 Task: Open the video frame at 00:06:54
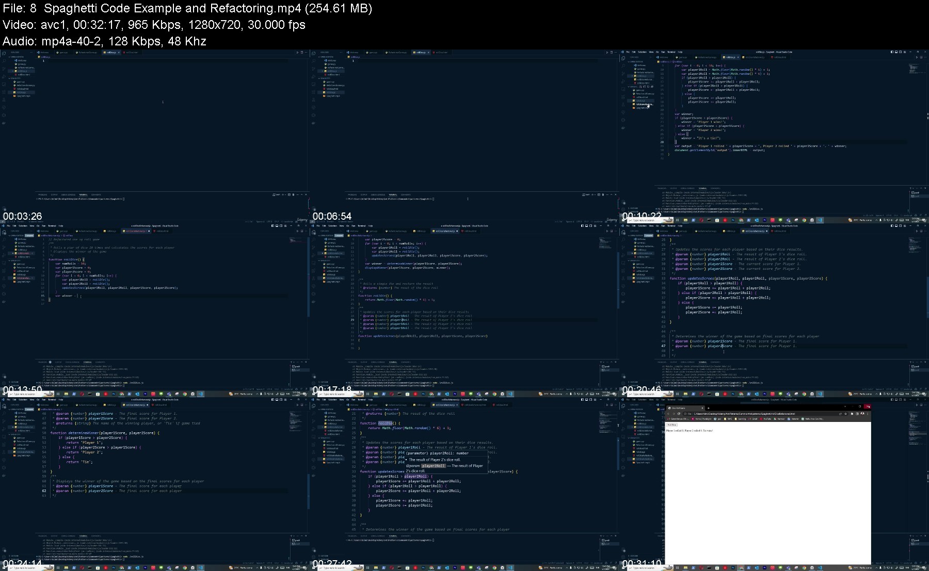pos(464,136)
